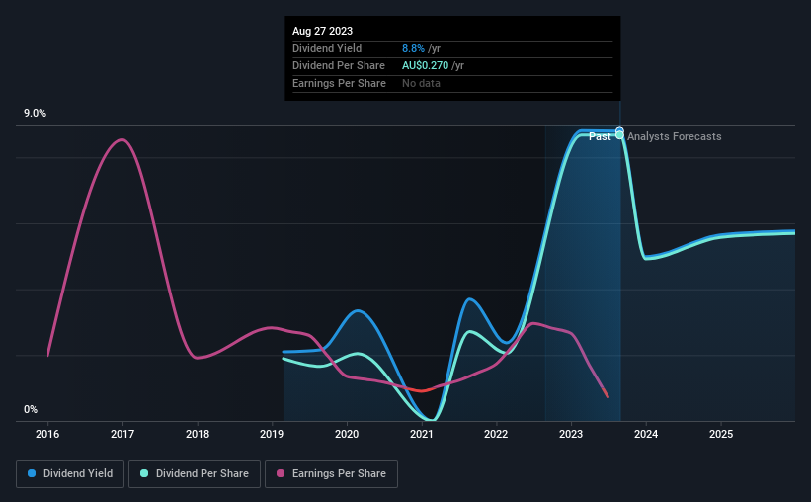Click the 2021 x-axis year label

422,434
